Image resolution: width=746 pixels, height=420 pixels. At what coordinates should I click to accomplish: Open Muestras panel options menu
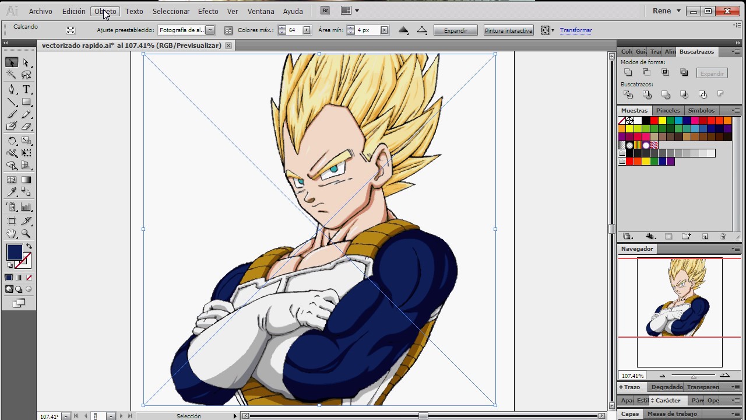[x=736, y=110]
